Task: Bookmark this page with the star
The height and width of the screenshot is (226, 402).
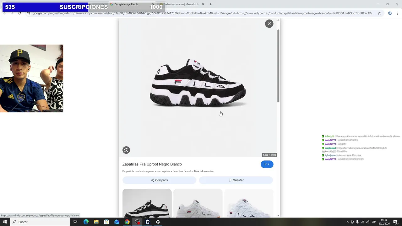Action: [379, 13]
